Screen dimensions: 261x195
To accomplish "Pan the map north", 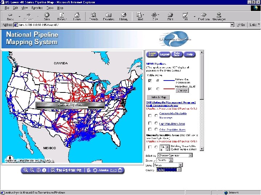I will 59,170.
